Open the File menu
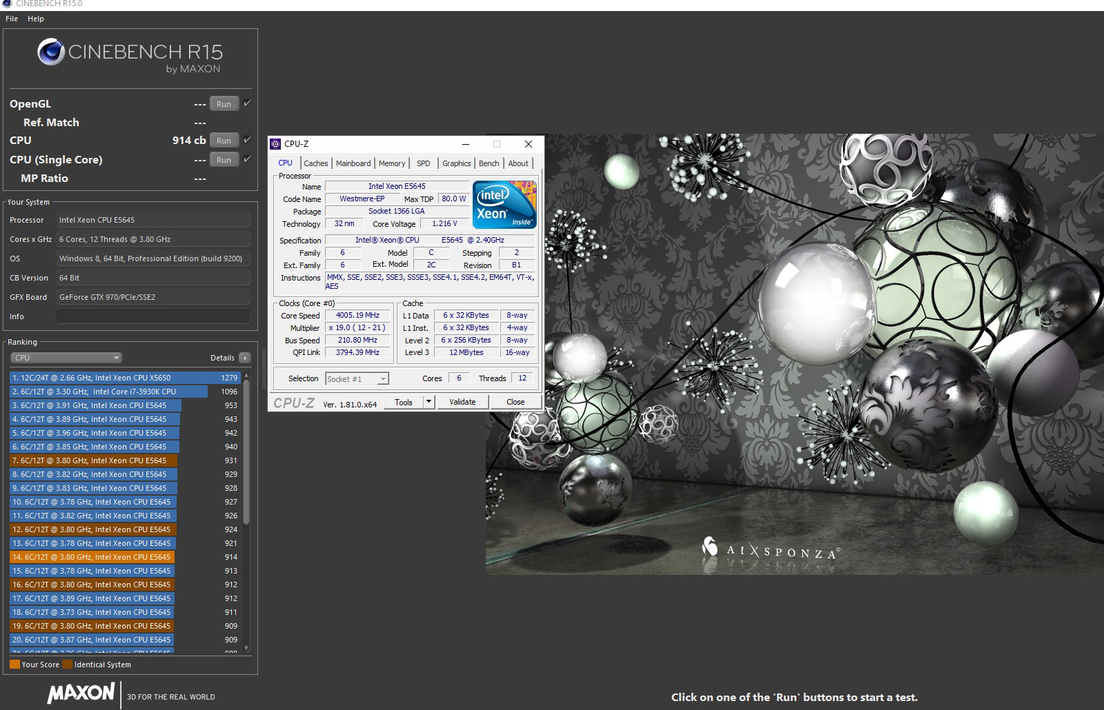 coord(12,19)
